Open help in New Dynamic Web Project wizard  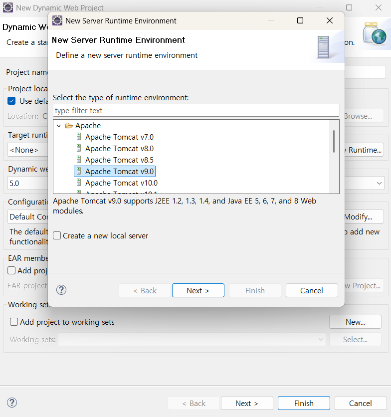[x=11, y=403]
